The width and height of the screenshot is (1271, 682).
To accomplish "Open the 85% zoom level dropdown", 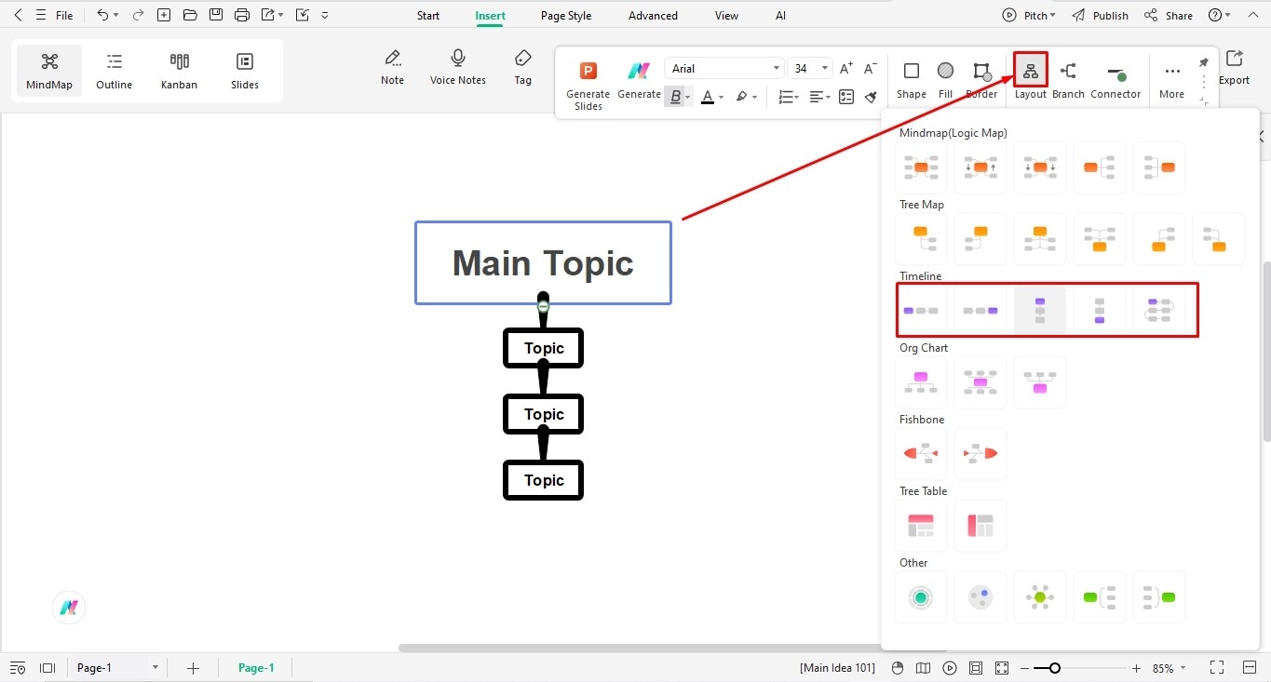I will [x=1170, y=668].
